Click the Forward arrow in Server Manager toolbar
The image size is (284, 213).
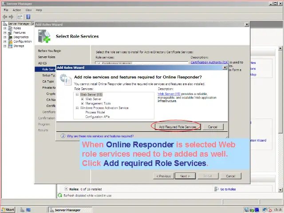click(x=11, y=17)
